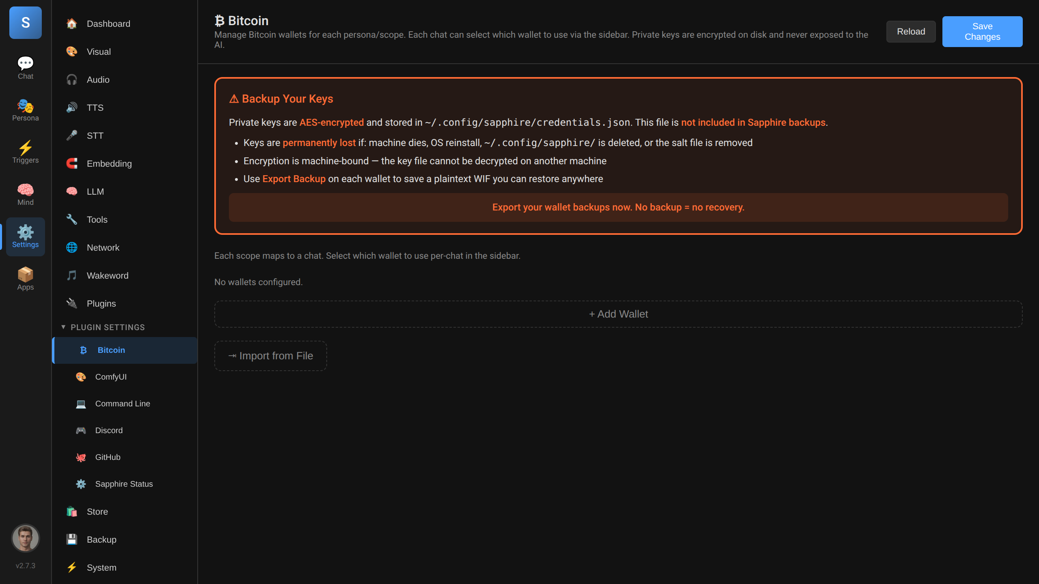Open Command Line plugin settings

[125, 404]
